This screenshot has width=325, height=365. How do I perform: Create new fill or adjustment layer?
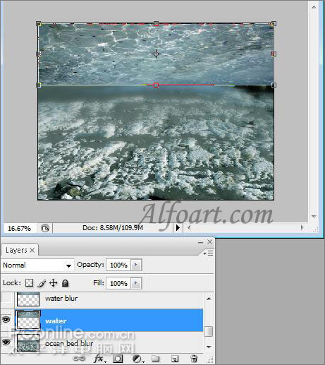point(137,359)
